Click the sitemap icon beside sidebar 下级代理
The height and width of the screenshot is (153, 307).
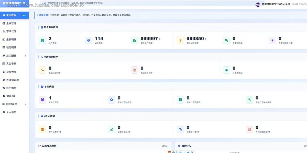point(4,31)
